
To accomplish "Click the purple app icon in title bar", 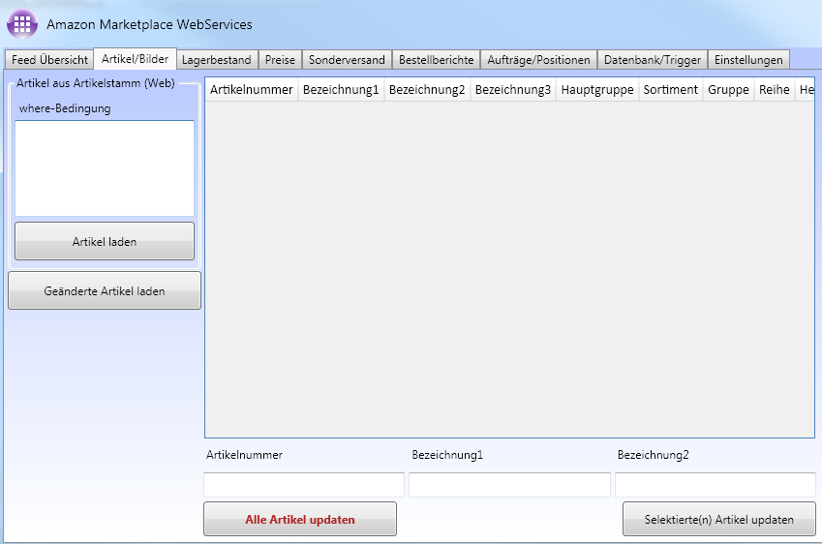I will tap(22, 23).
